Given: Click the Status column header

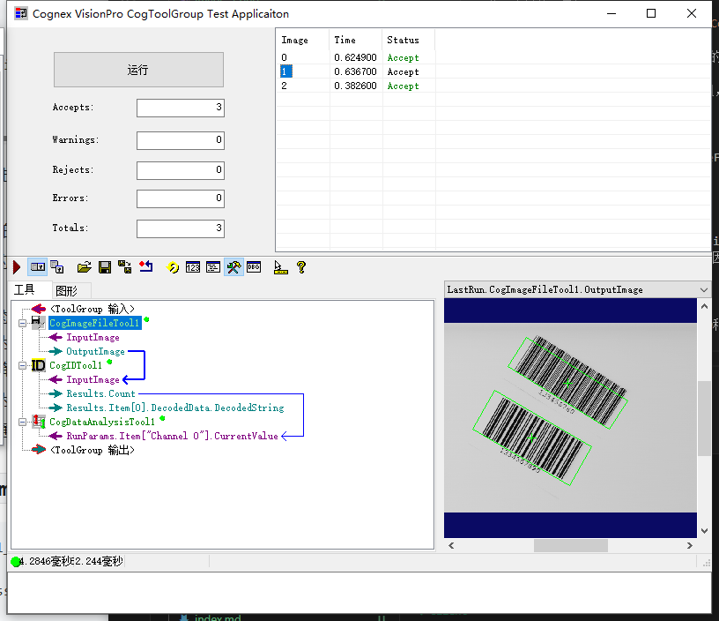Looking at the screenshot, I should (409, 40).
